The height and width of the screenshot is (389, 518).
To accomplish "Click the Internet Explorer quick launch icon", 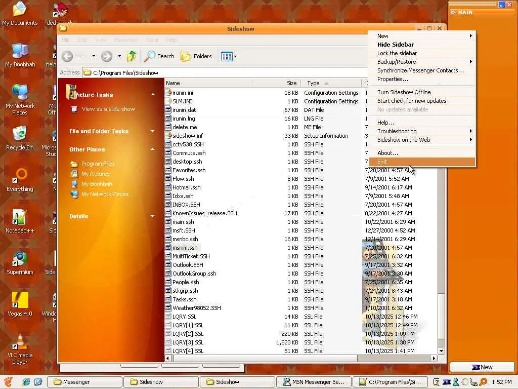I will [x=26, y=382].
